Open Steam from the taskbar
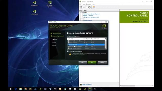Image resolution: width=162 pixels, height=91 pixels. 35,89
